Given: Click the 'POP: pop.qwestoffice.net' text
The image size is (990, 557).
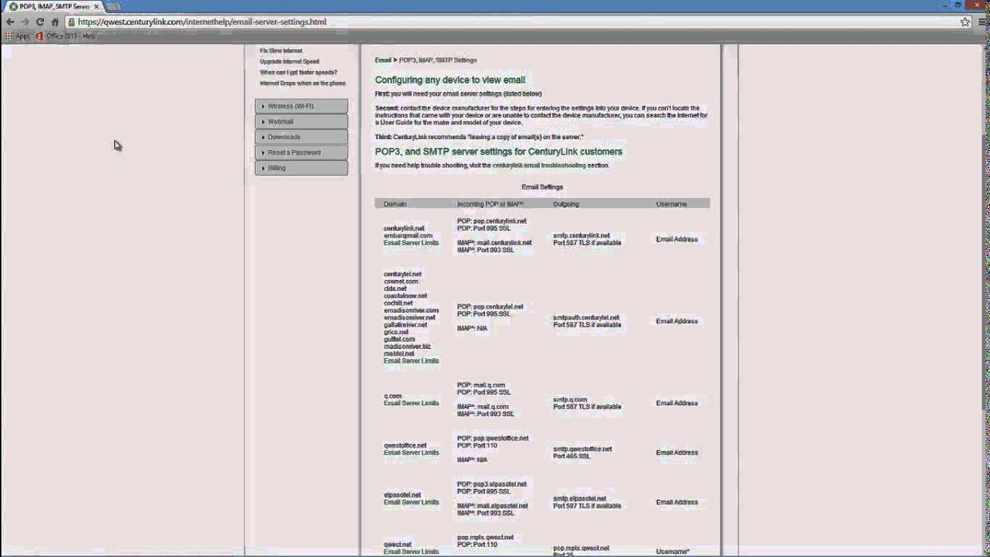Looking at the screenshot, I should point(493,439).
